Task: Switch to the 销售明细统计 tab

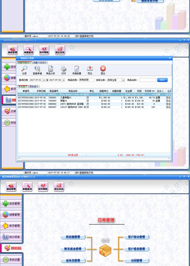Action: coord(24,63)
